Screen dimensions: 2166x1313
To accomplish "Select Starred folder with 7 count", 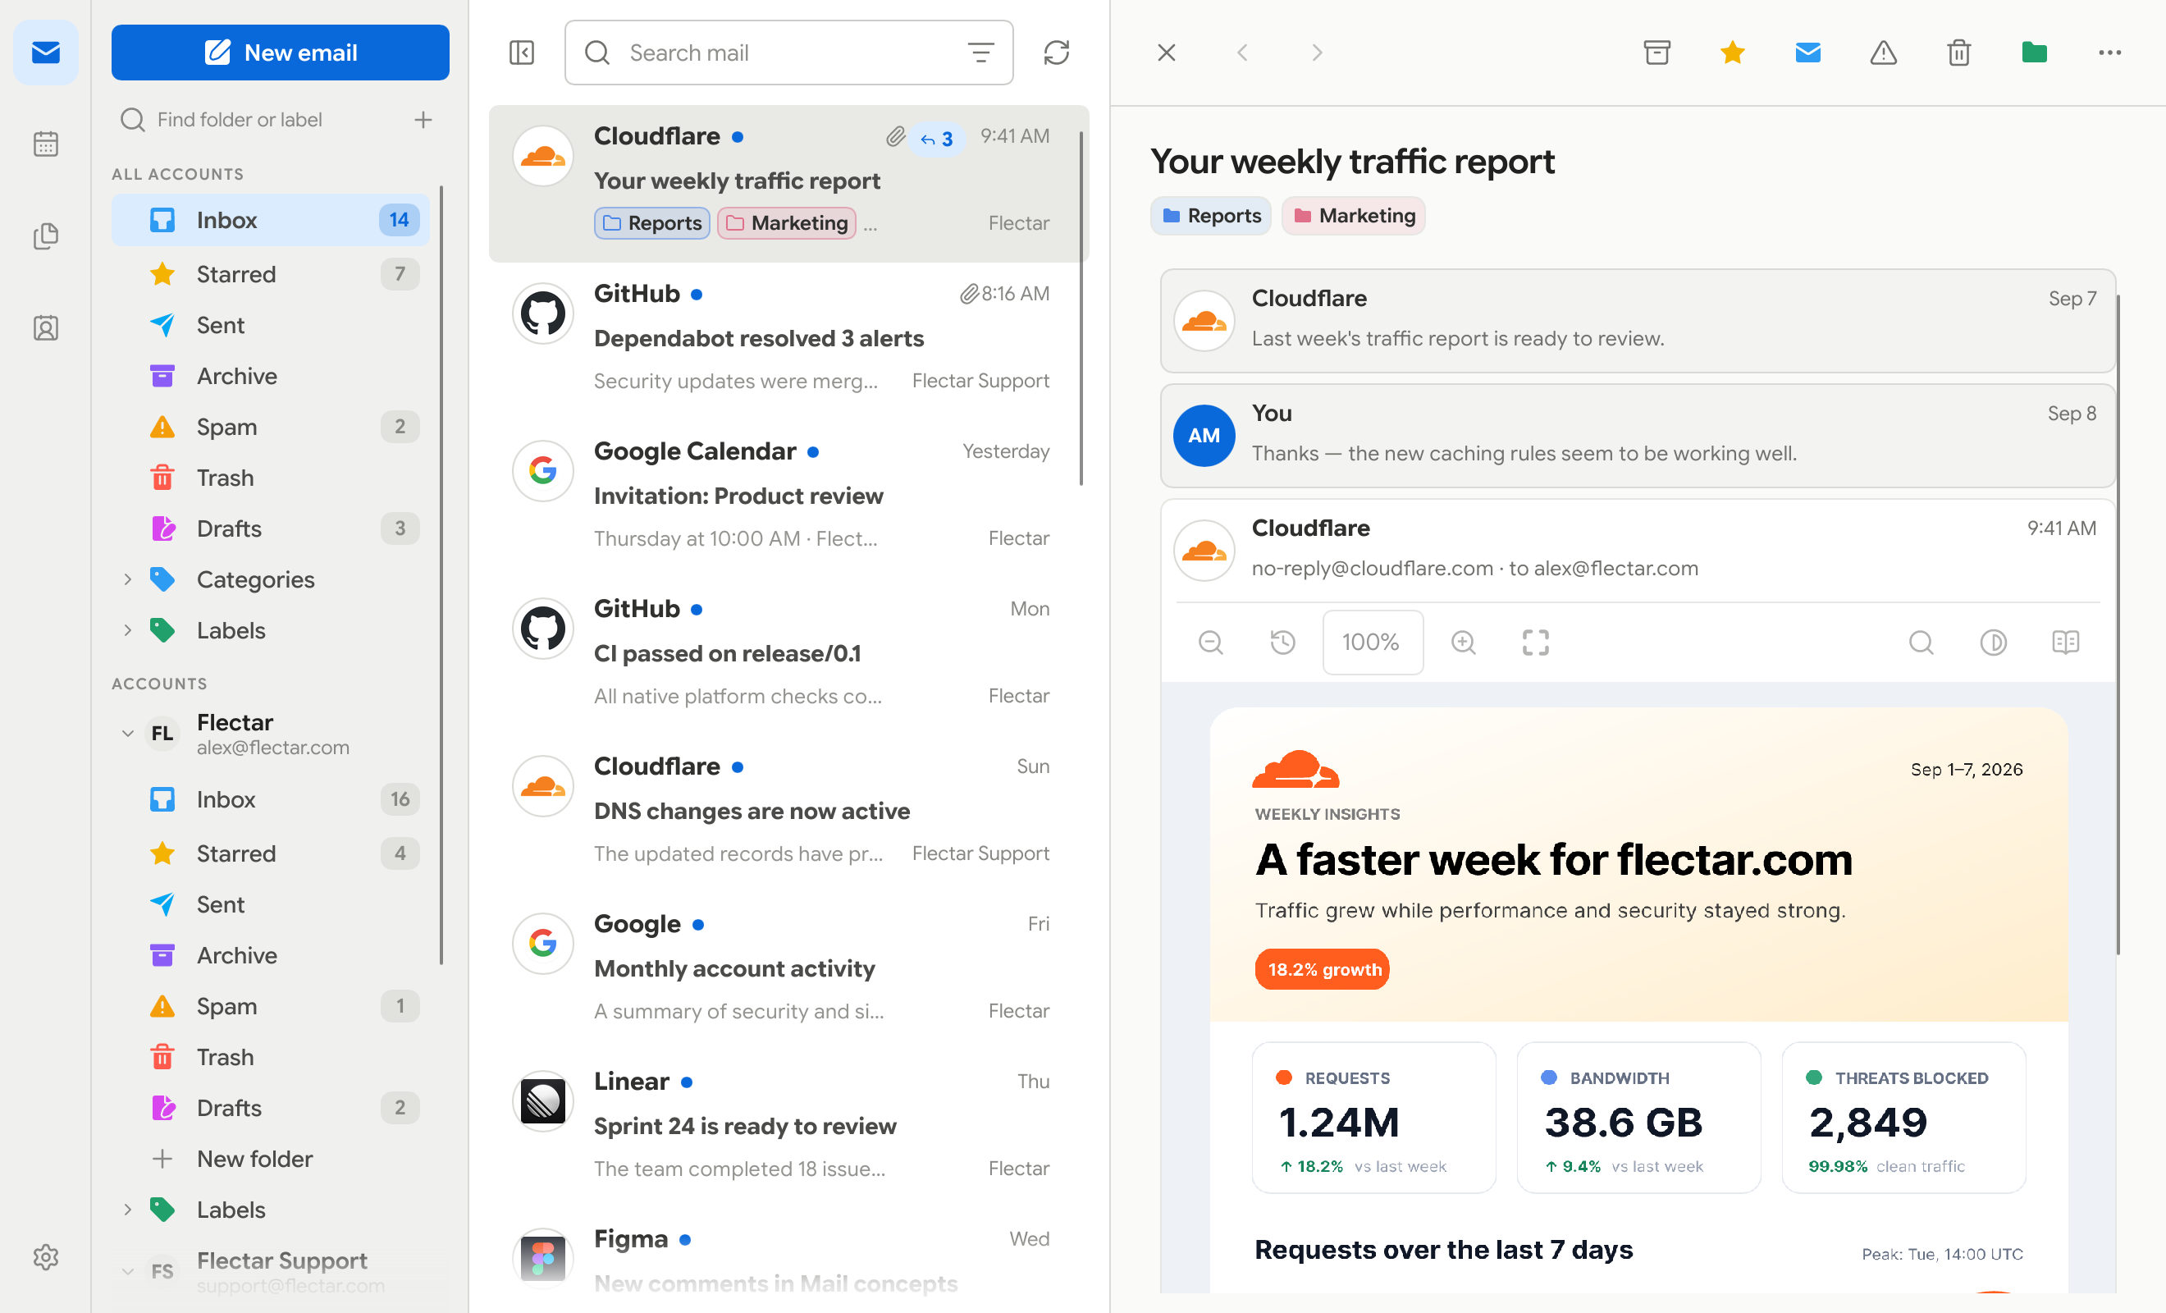I will point(271,274).
